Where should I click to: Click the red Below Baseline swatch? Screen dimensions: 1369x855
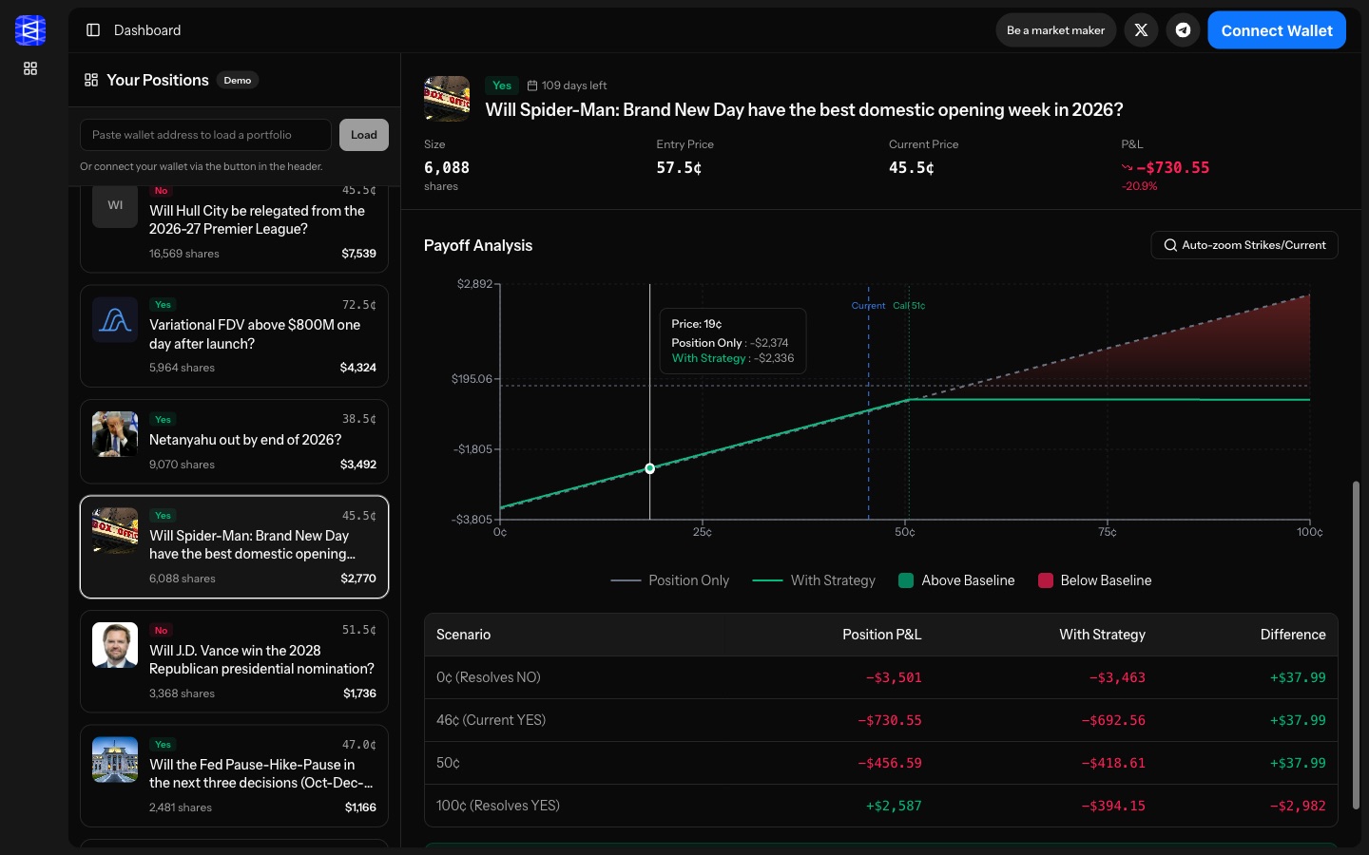1046,580
